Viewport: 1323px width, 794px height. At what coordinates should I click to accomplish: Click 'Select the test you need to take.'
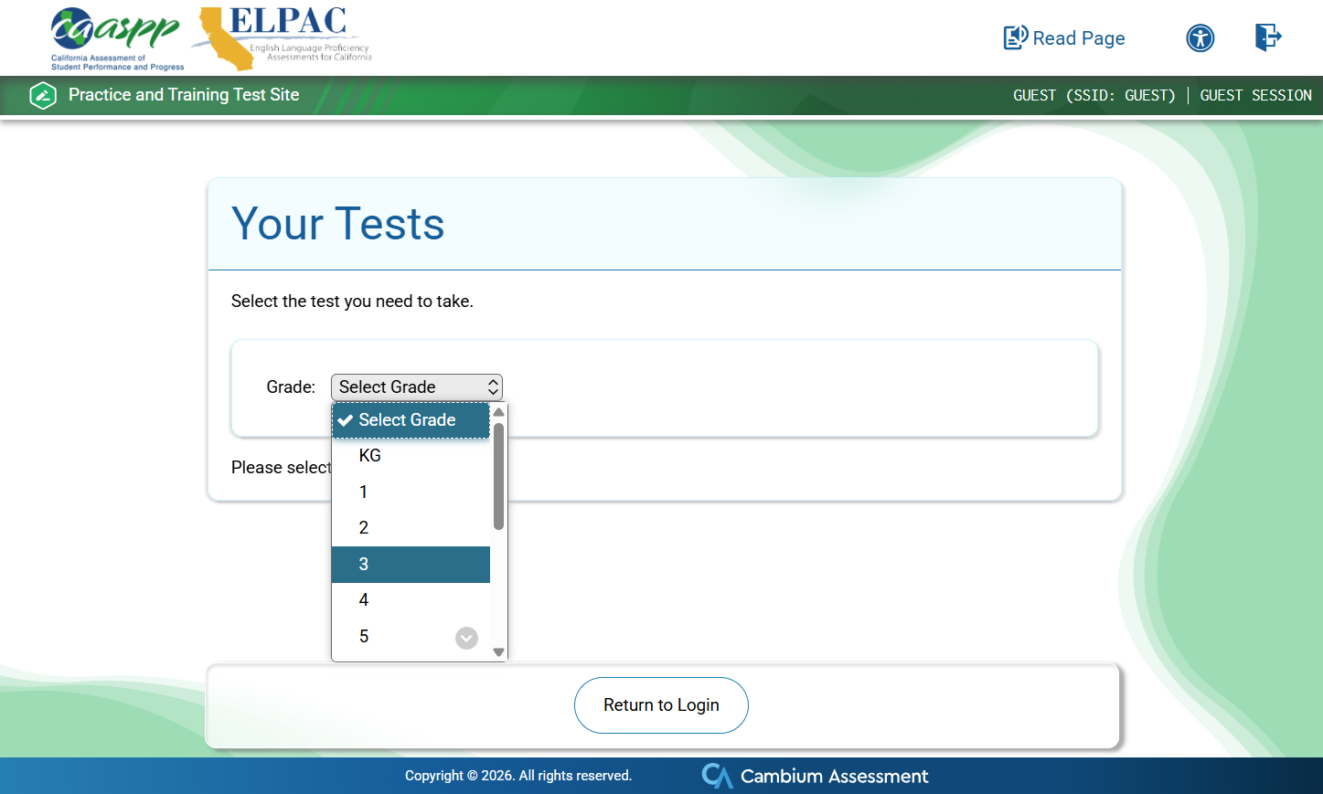click(352, 302)
